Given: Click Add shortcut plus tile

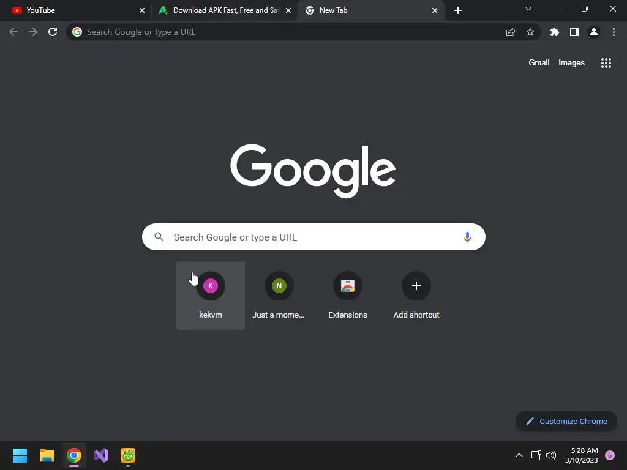Looking at the screenshot, I should [416, 296].
